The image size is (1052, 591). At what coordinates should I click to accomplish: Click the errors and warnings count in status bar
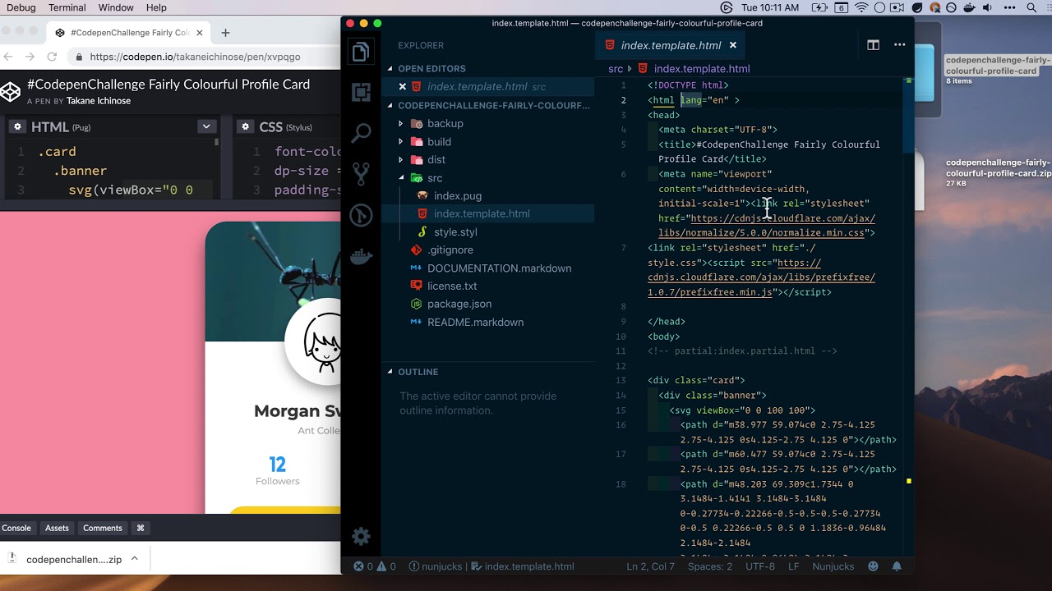point(375,566)
